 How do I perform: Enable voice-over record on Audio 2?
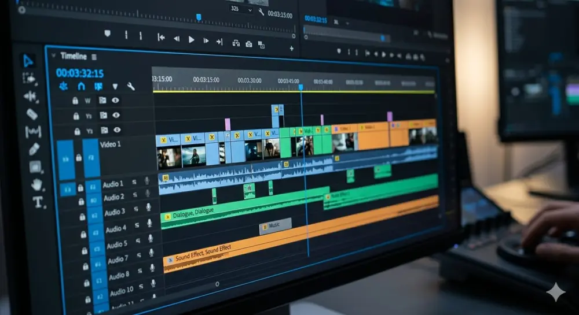147,194
